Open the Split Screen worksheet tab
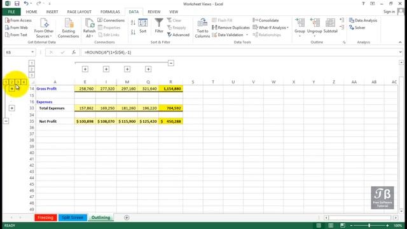Screen dimensions: 407x229 tap(72, 218)
